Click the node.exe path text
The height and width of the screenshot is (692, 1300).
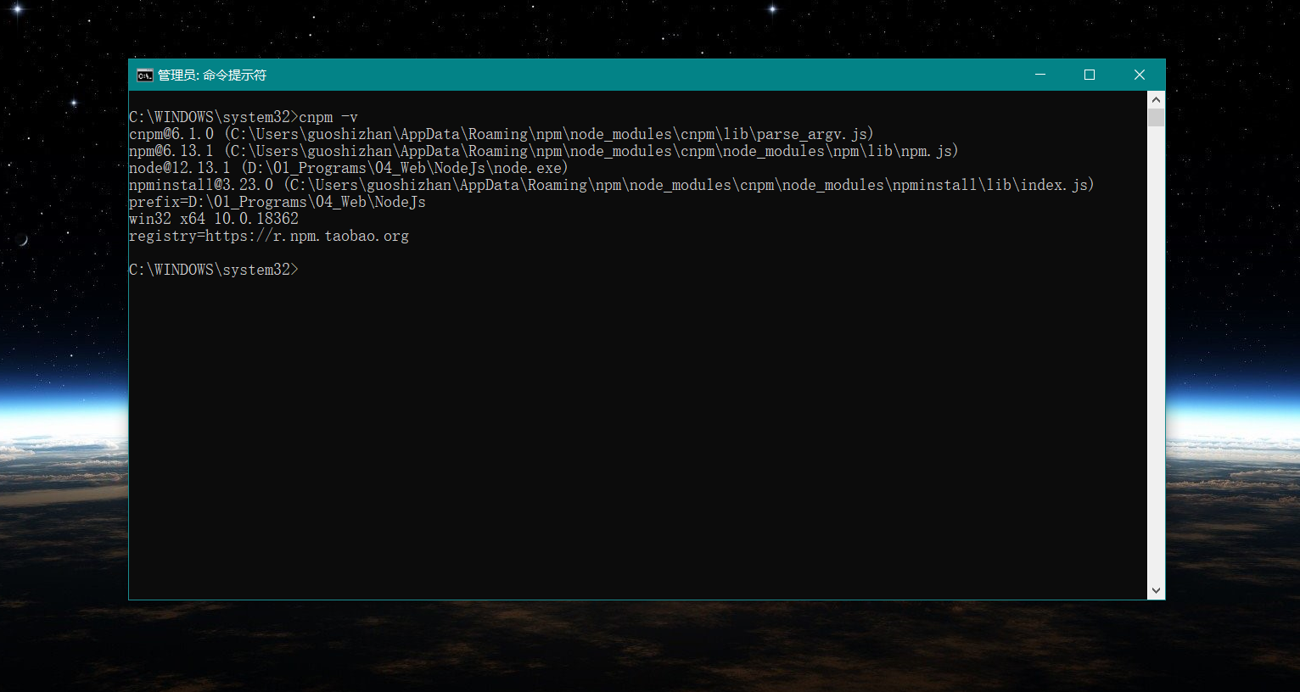pyautogui.click(x=528, y=168)
